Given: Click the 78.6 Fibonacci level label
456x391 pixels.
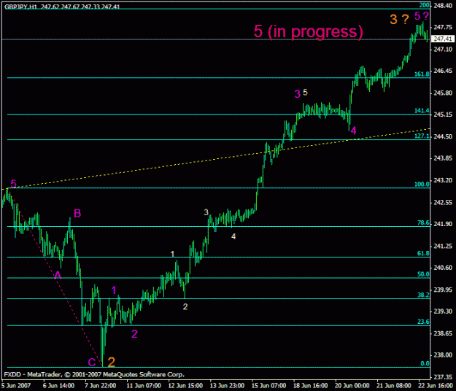Looking at the screenshot, I should [x=423, y=222].
